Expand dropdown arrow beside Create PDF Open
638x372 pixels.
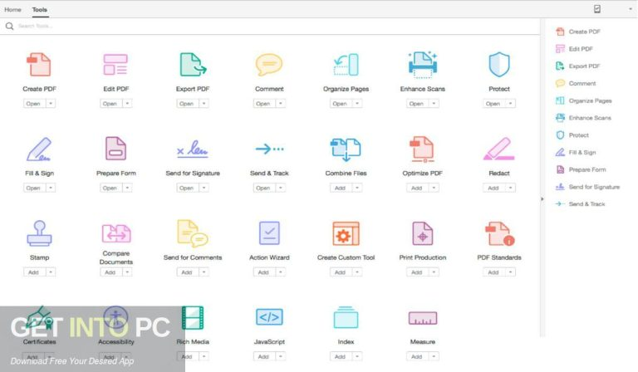(51, 104)
